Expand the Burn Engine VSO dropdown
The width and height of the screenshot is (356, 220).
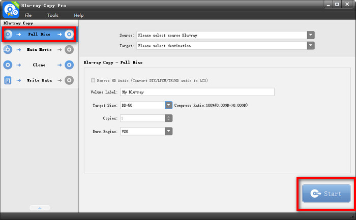pyautogui.click(x=168, y=131)
